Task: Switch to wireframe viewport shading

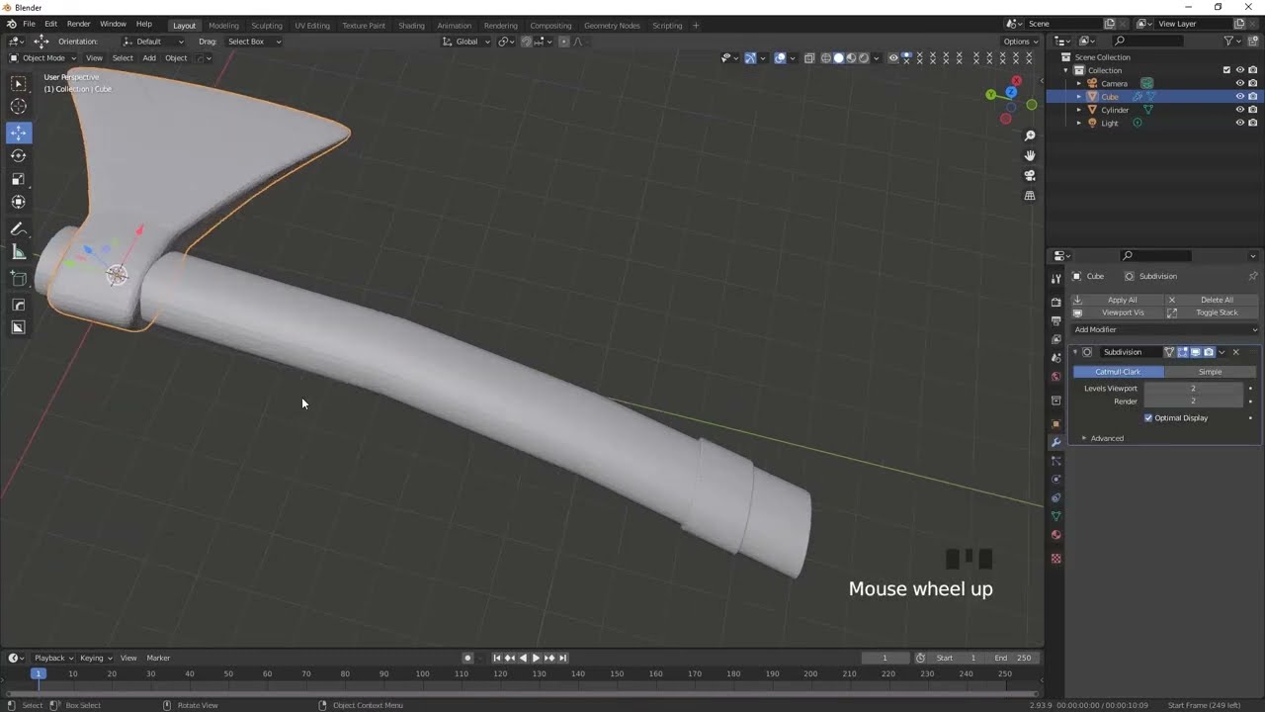Action: (x=826, y=58)
